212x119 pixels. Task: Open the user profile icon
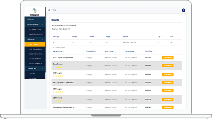click(x=183, y=10)
